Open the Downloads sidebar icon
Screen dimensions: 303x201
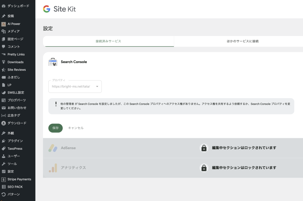pyautogui.click(x=4, y=62)
